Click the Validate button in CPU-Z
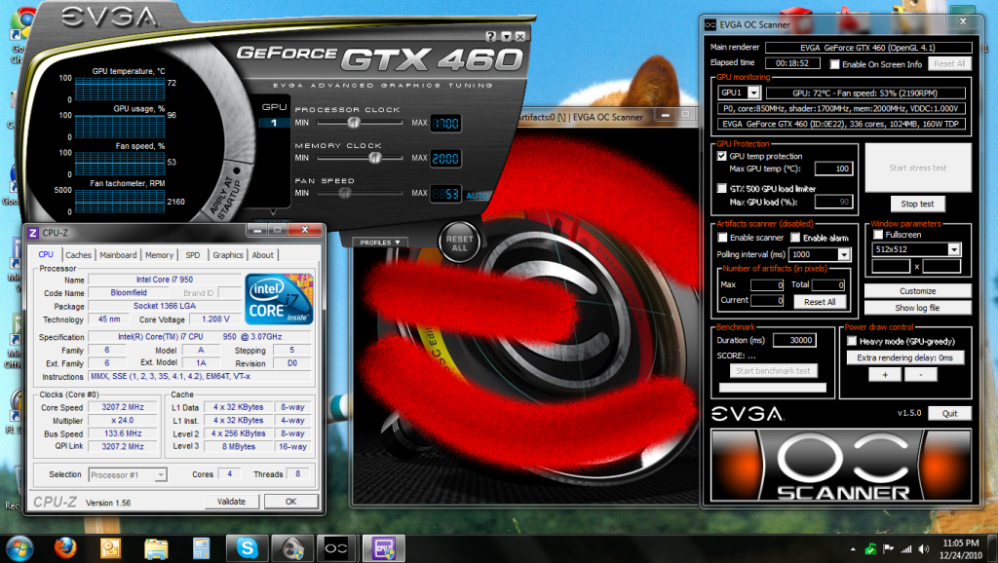This screenshot has width=998, height=563. pyautogui.click(x=232, y=502)
